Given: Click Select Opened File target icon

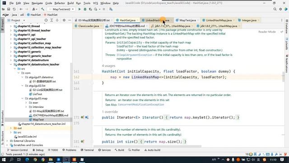Looking at the screenshot, I should 46,20.
